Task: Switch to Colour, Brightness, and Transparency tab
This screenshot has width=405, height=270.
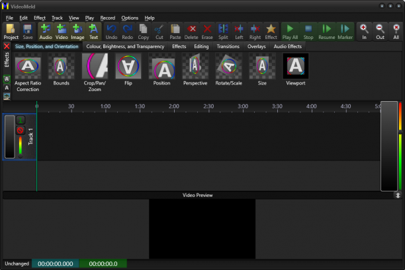Action: pos(125,46)
